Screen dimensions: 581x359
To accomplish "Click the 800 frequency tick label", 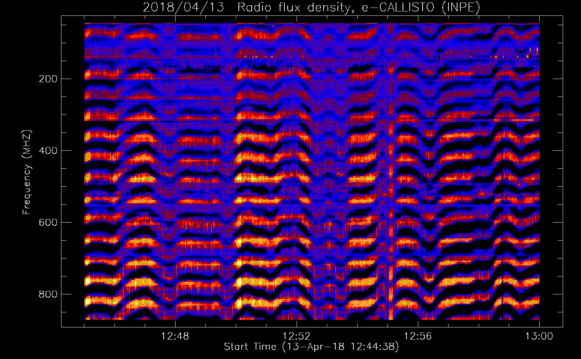I will [48, 294].
